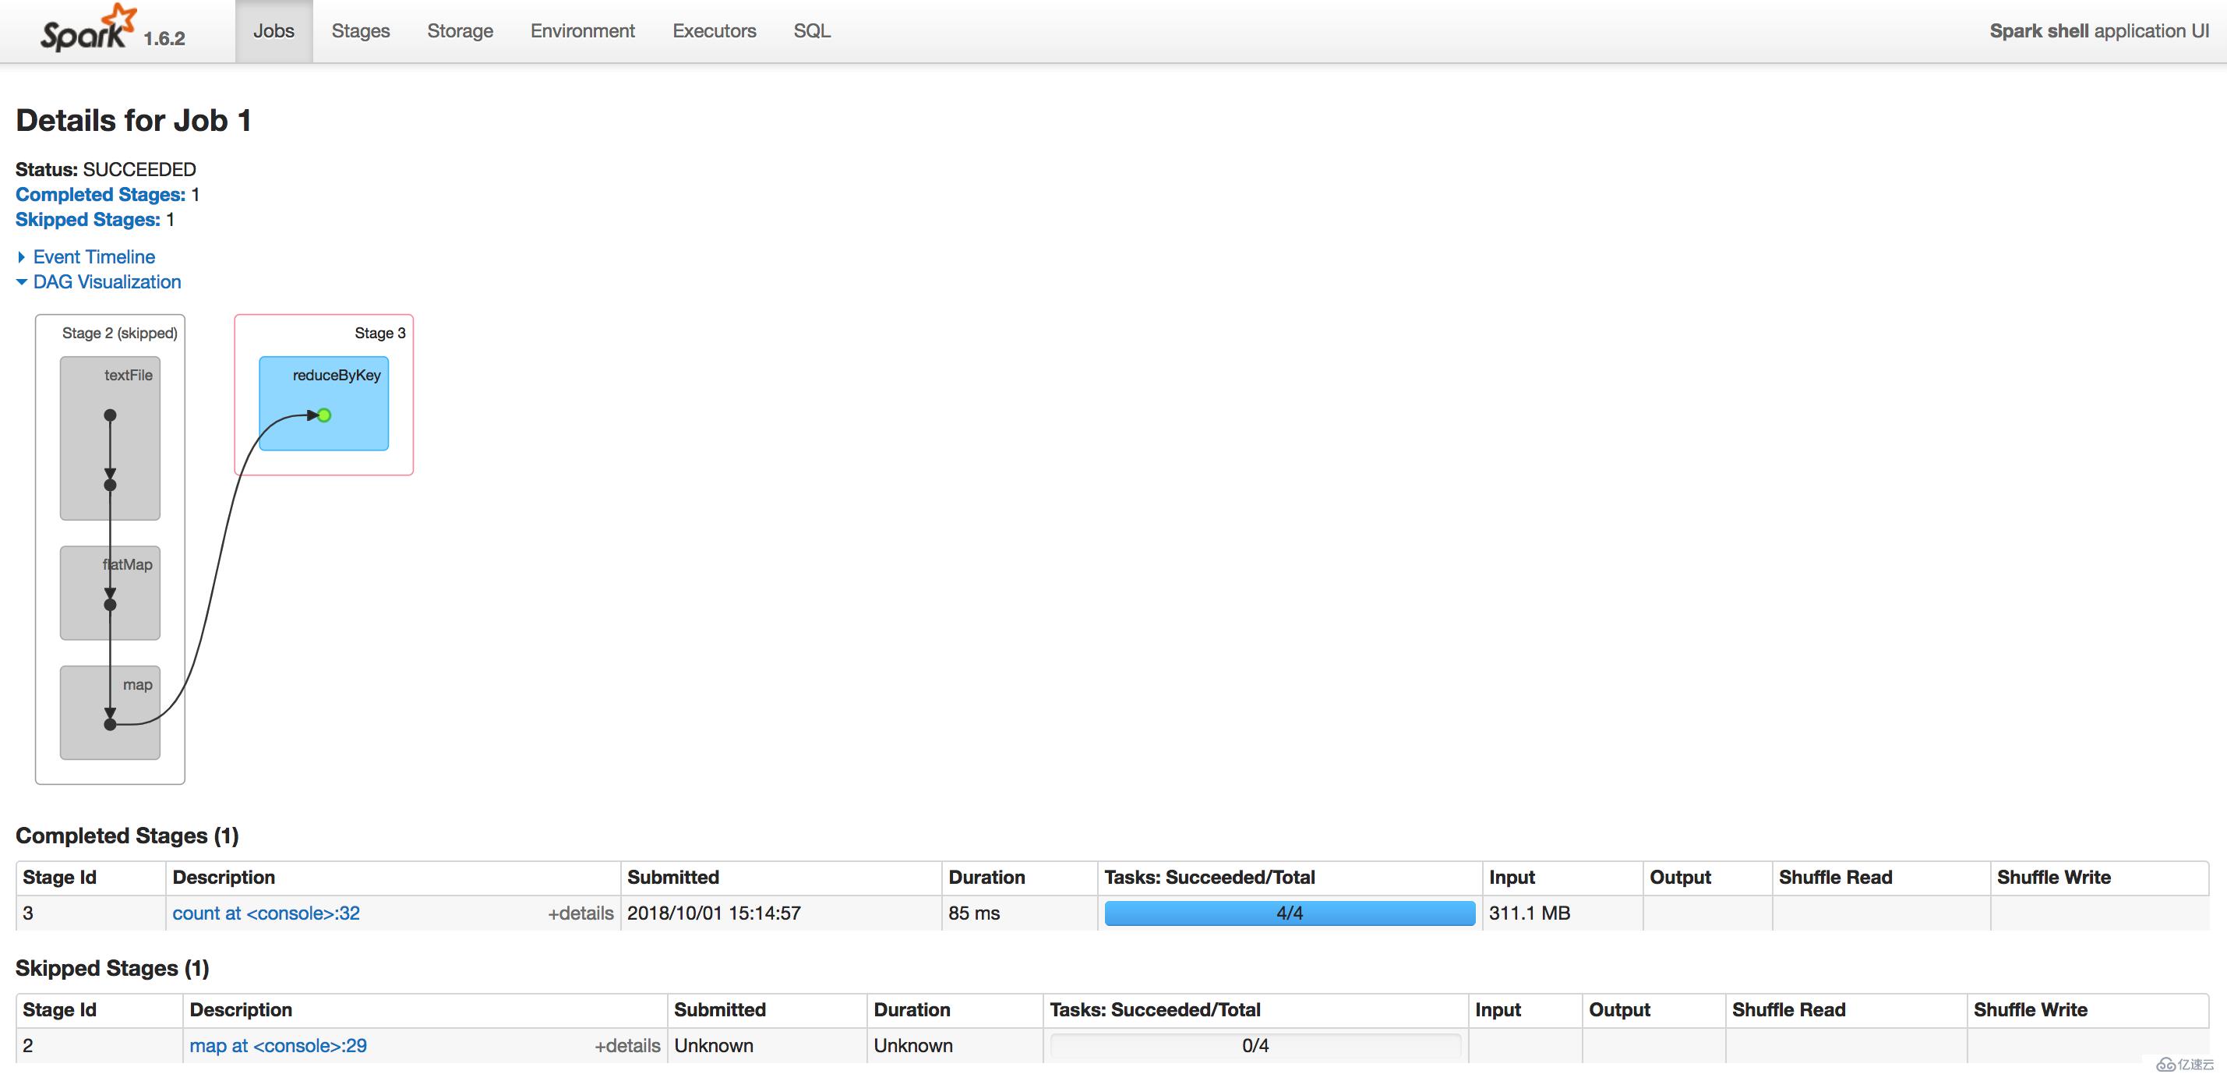
Task: Click the flatMap node box
Action: pos(110,592)
